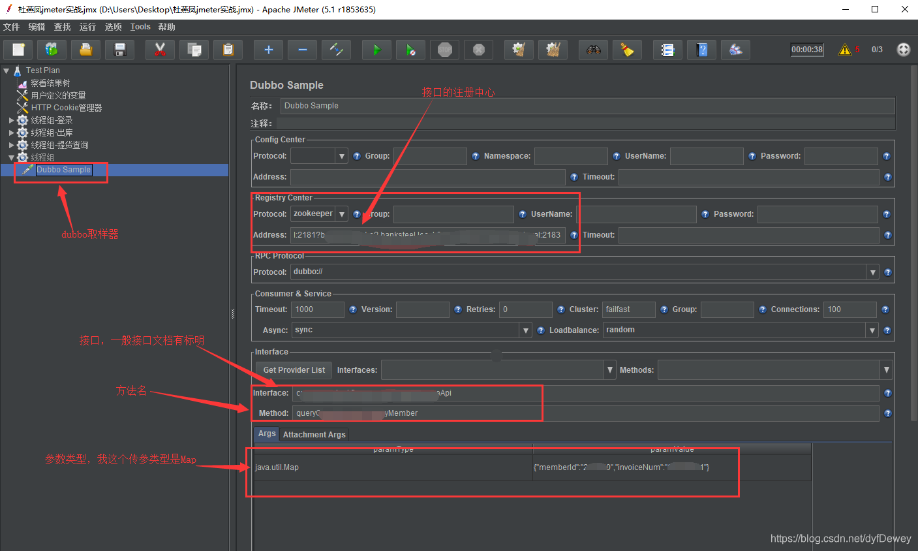Screen dimensions: 918x551
Task: Switch to the Attachment Args tab
Action: coord(314,434)
